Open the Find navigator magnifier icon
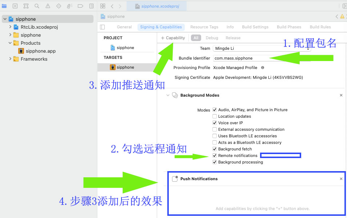The image size is (347, 218). coord(37,6)
